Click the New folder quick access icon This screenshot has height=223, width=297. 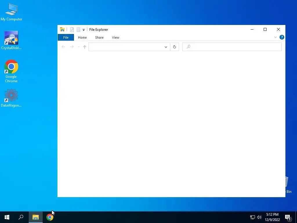pyautogui.click(x=78, y=30)
